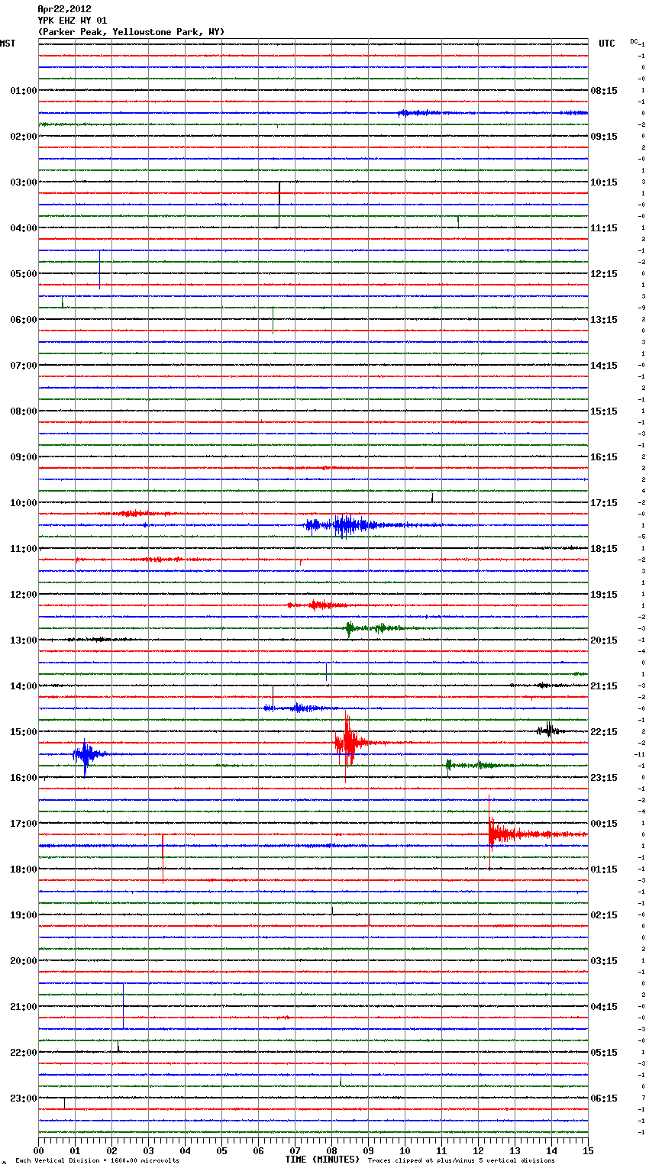Select the 15:00 MST row label
The image size is (649, 1171).
24,732
